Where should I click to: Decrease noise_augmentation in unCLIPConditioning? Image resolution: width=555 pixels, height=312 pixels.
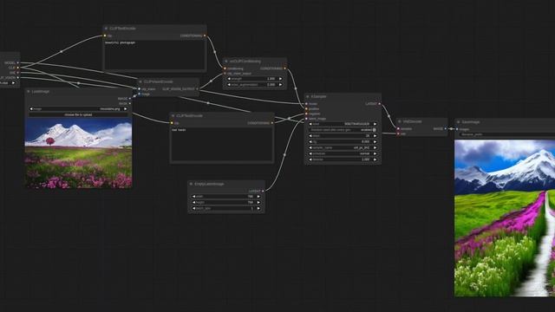[229, 85]
